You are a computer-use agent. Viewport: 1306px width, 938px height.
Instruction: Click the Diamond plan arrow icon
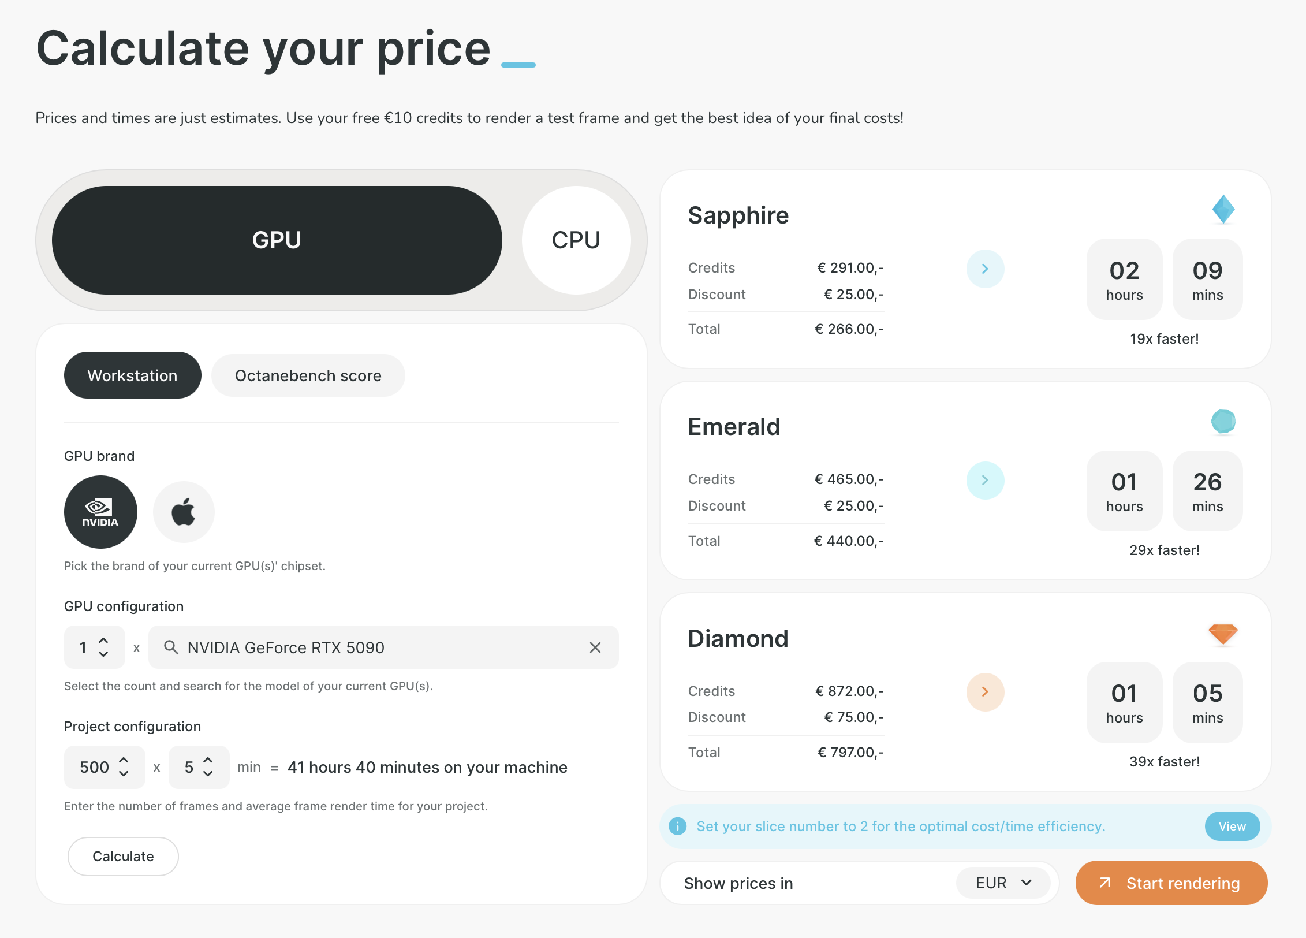[x=985, y=692]
